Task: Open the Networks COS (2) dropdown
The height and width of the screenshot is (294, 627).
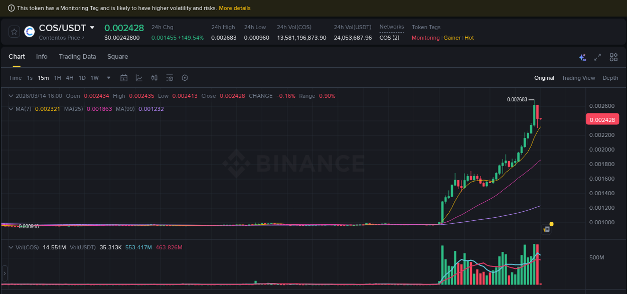Action: (390, 37)
